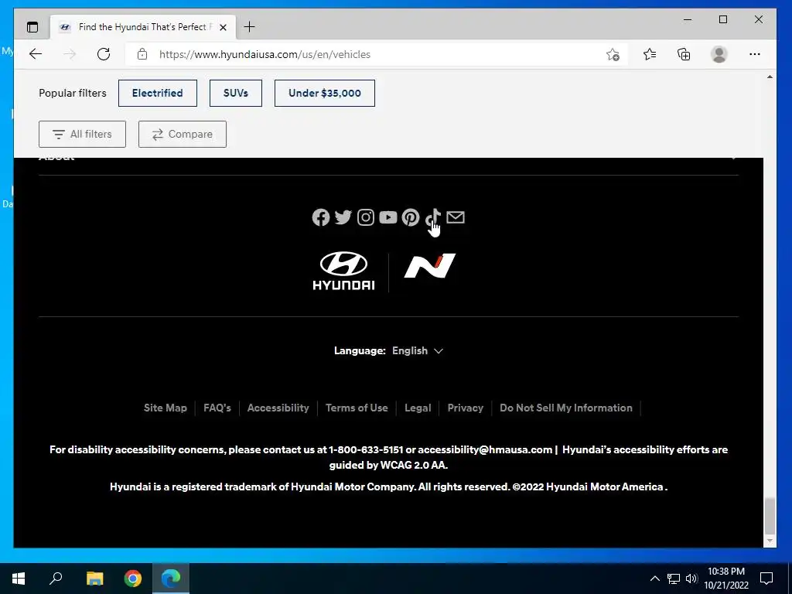Open browser Collections
Screen dimensions: 792x594
[x=684, y=54]
